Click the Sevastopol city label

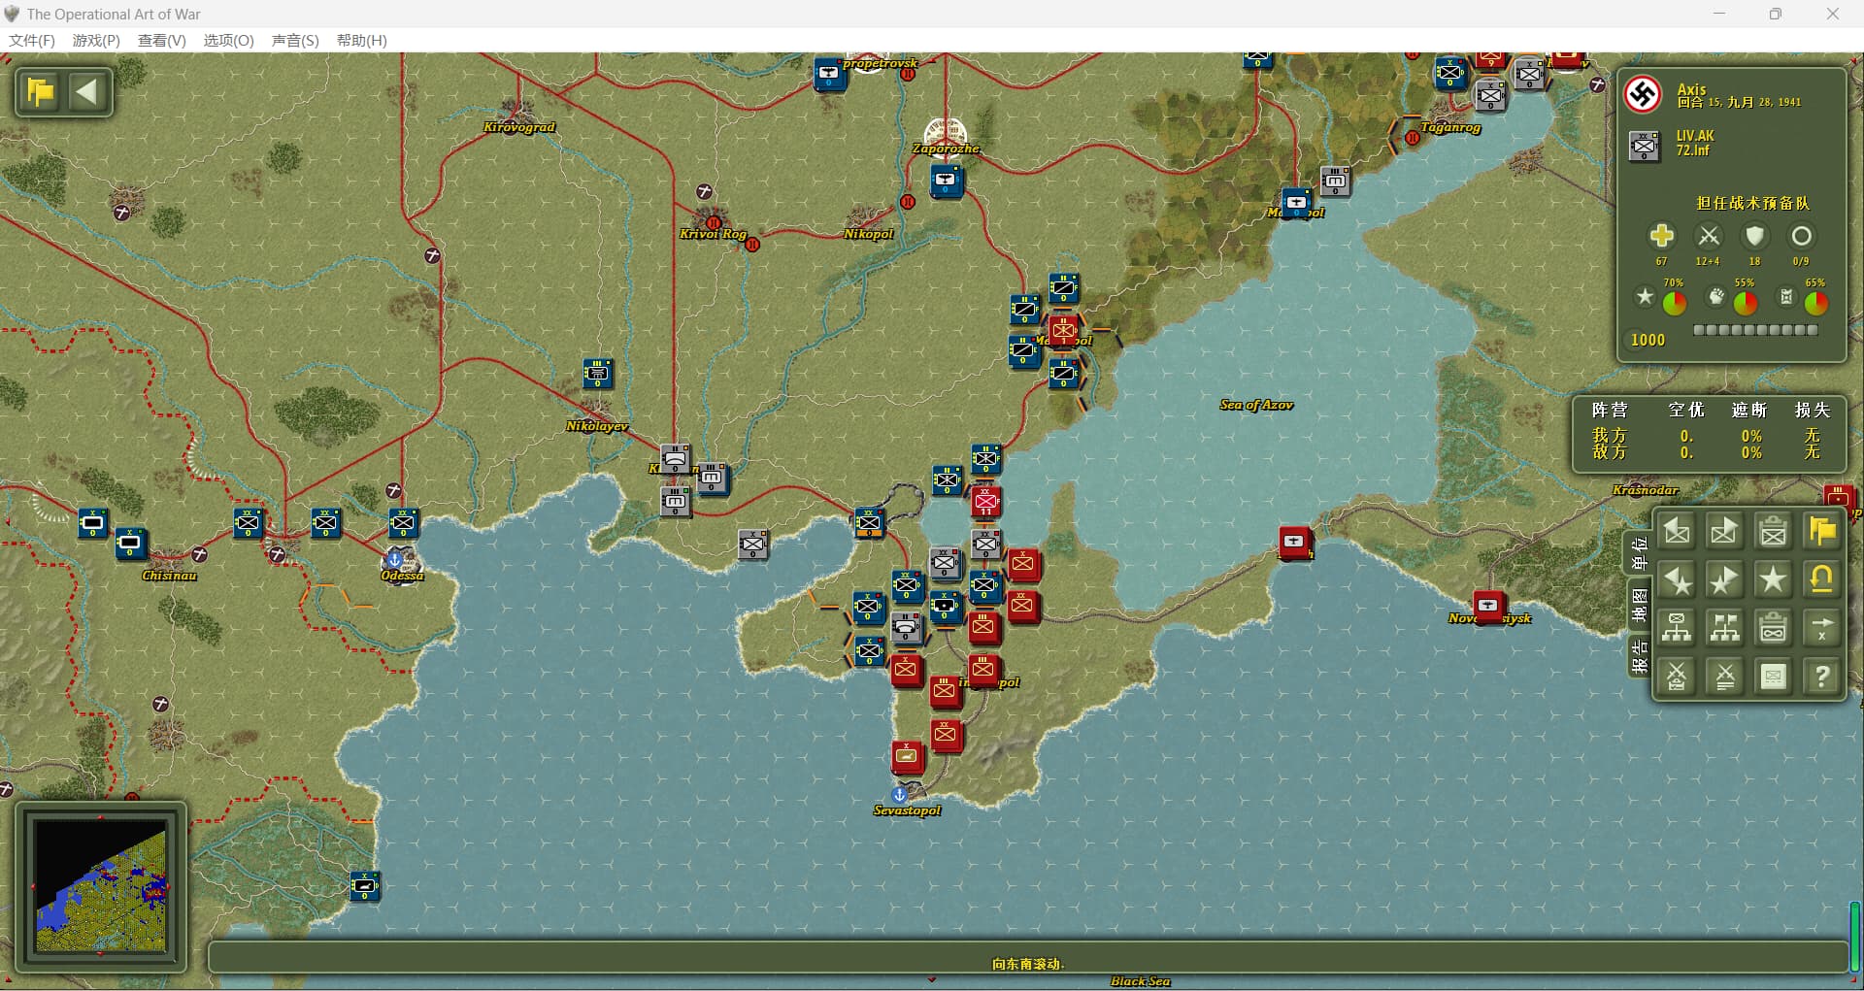coord(907,810)
